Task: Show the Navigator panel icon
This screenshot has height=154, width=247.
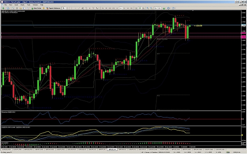Action: point(21,8)
